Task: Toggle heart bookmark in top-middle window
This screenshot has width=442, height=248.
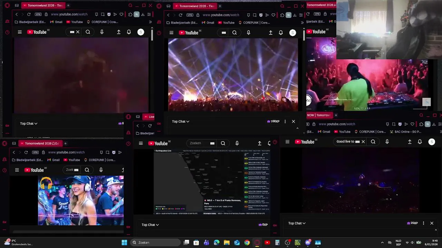Action: (273, 15)
